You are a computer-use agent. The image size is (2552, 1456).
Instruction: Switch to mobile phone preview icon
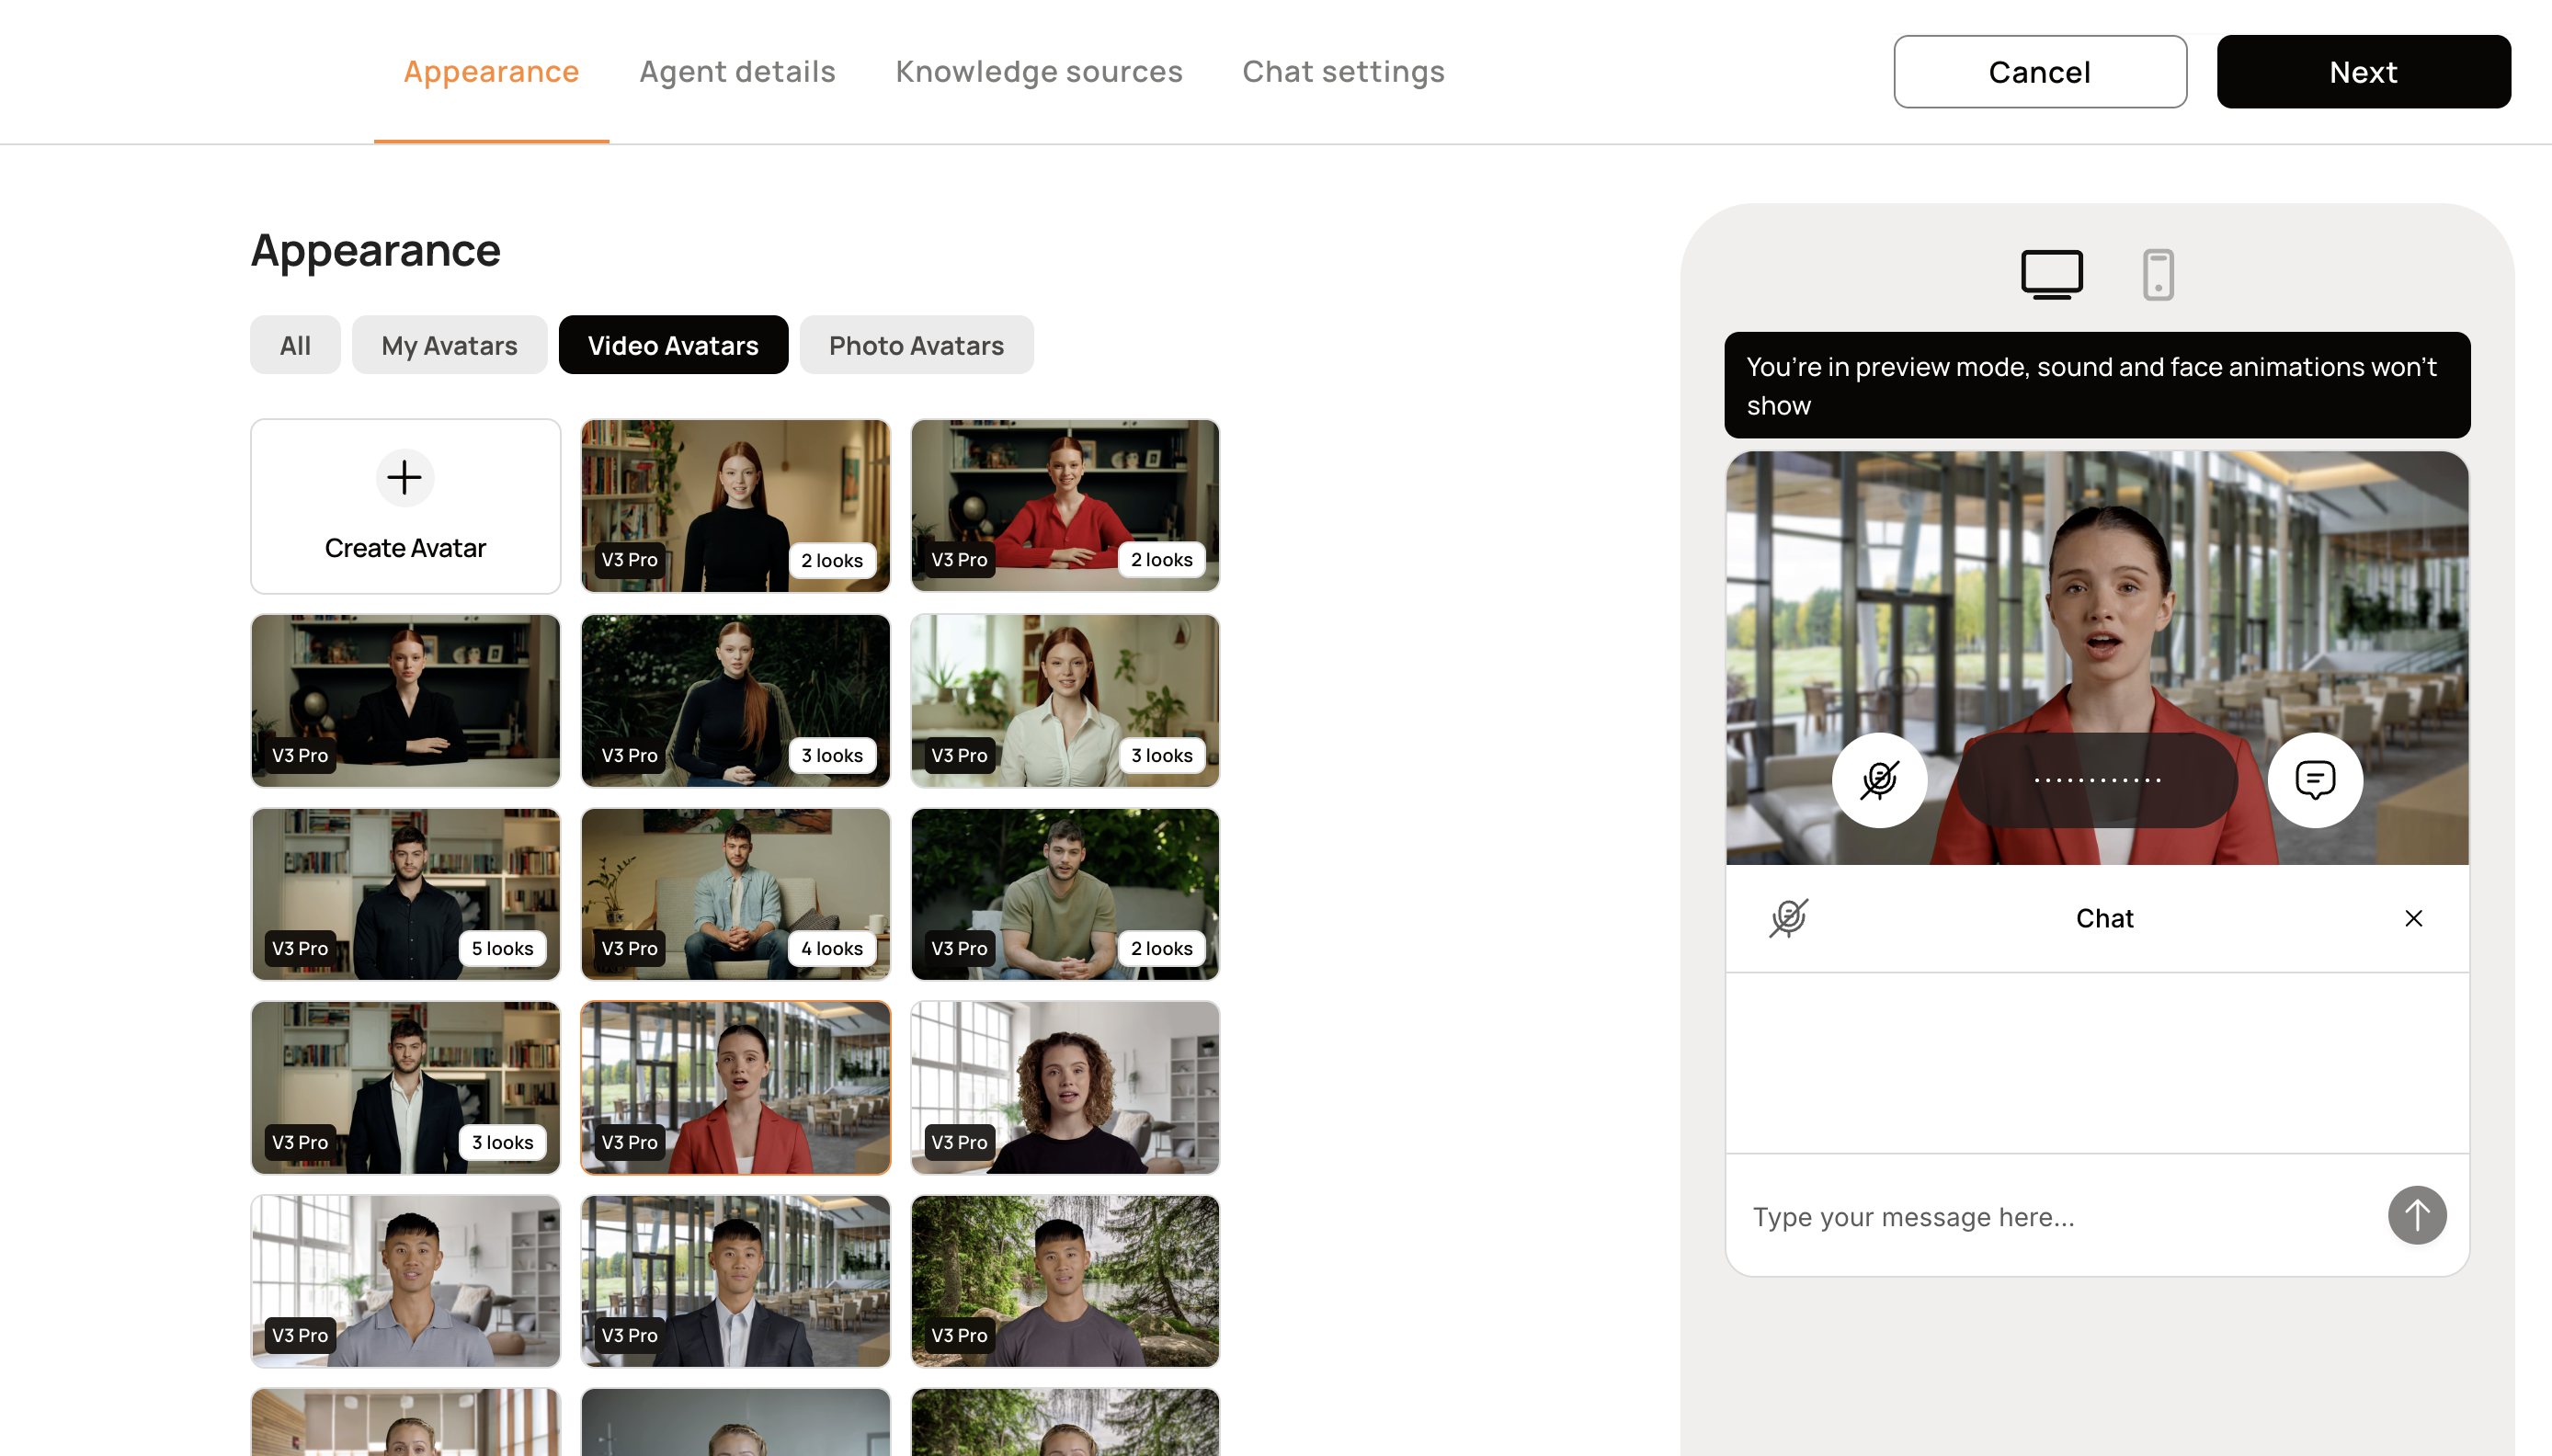tap(2158, 274)
